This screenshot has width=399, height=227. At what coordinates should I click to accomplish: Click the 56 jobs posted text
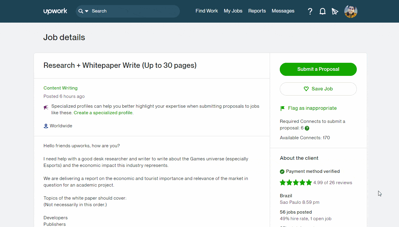(x=296, y=212)
